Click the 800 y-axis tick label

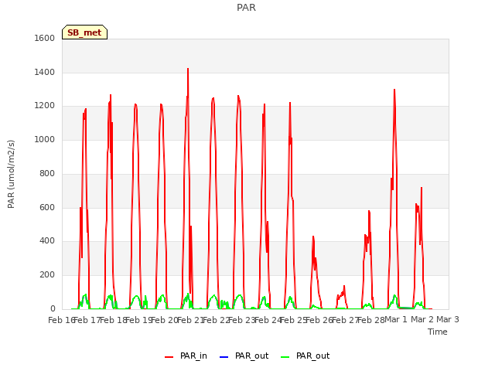coord(47,173)
